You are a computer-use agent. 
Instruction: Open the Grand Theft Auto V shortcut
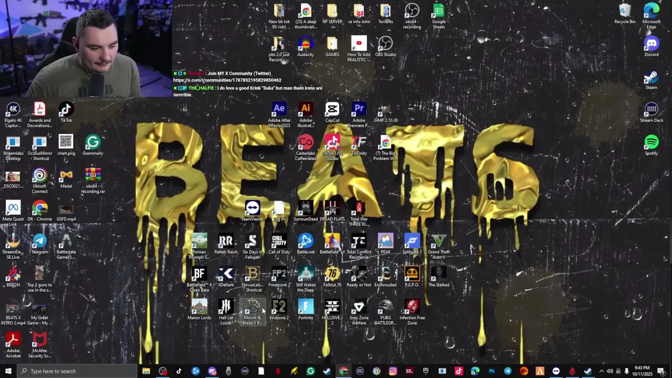click(x=439, y=246)
